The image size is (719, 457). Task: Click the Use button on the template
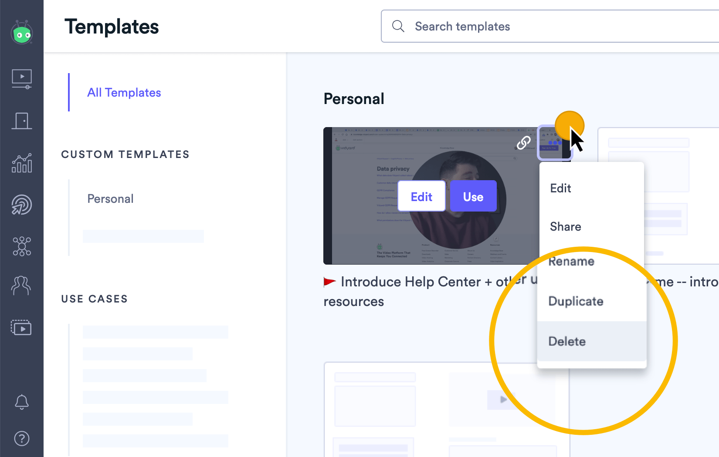(473, 196)
